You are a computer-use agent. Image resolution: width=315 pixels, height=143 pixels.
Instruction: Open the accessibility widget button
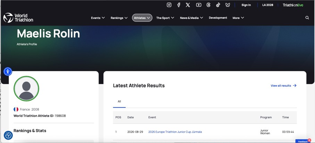pos(8,71)
